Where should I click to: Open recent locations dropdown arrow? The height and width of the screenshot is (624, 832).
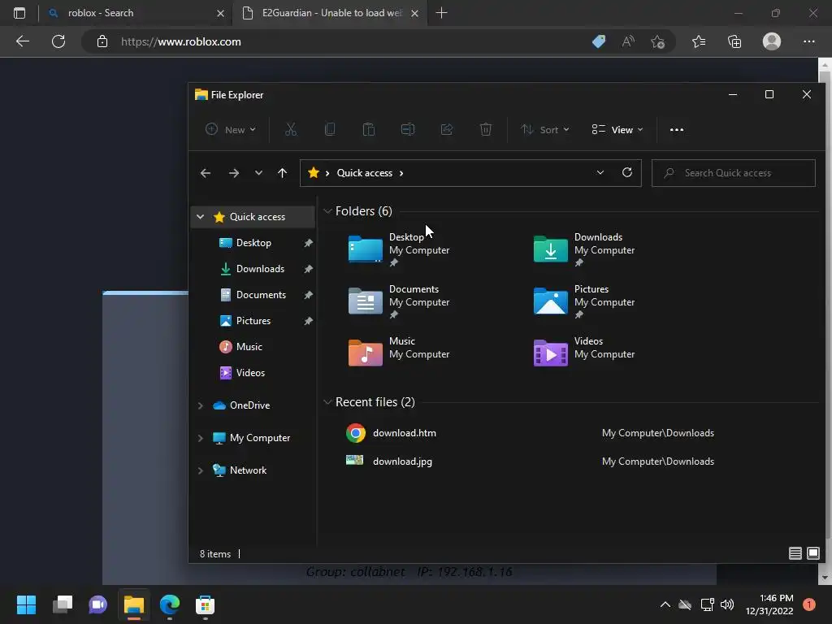(x=258, y=173)
